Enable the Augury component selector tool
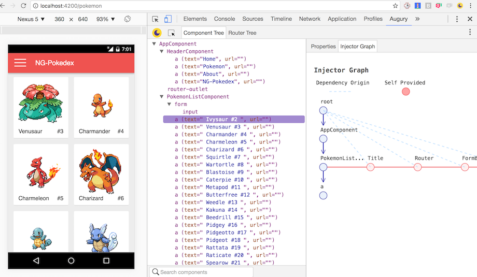 point(171,33)
